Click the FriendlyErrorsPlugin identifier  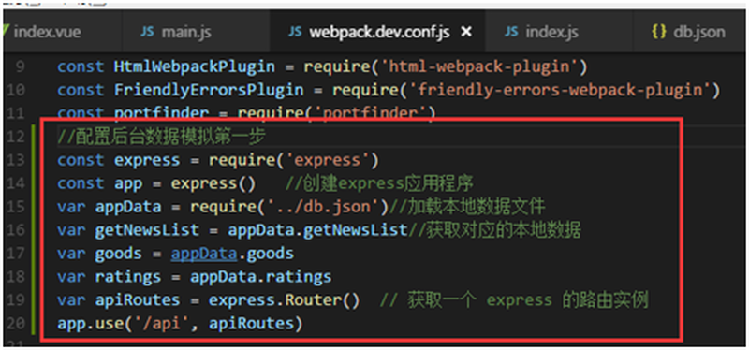click(209, 90)
